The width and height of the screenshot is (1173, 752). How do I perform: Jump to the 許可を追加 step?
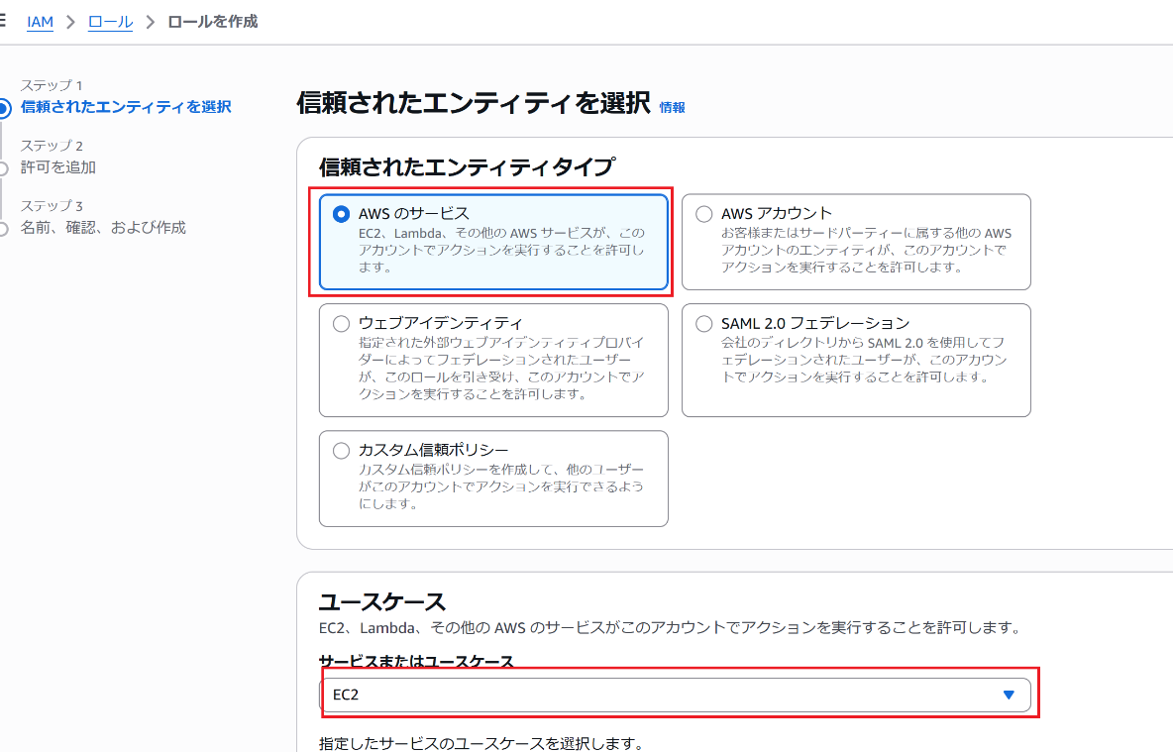point(58,167)
